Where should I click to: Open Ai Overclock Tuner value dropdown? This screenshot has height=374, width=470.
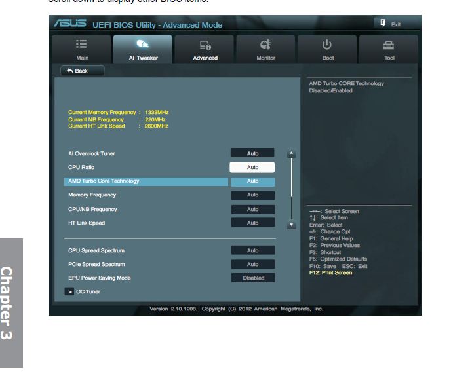(x=252, y=153)
